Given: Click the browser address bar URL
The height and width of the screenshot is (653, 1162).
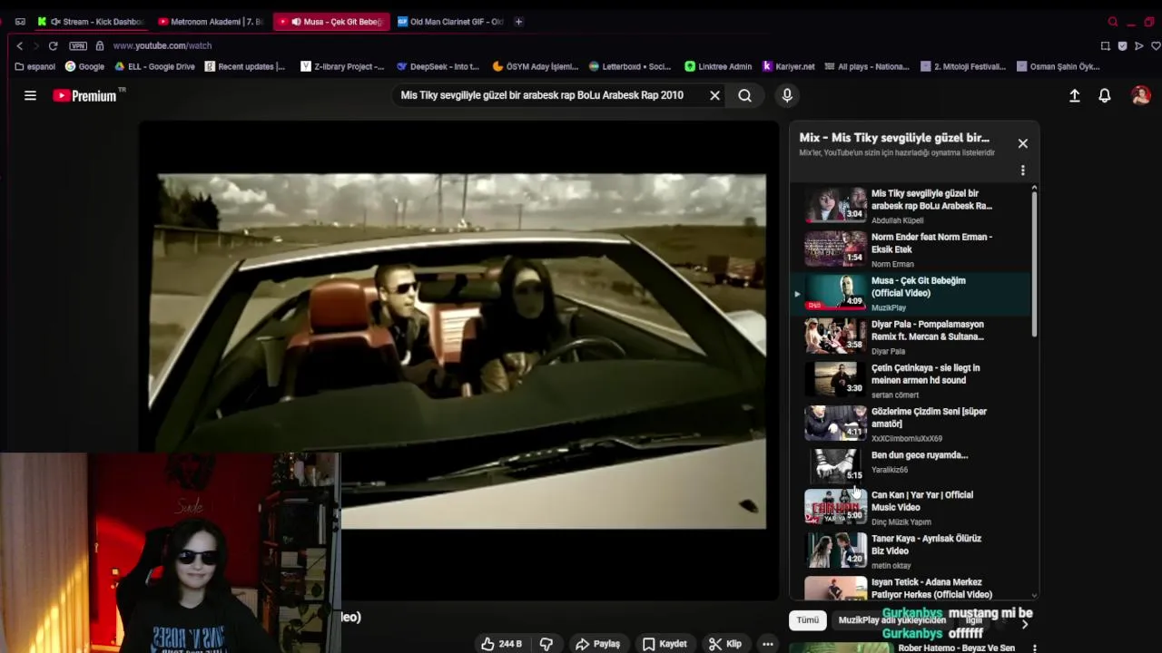Looking at the screenshot, I should pos(162,45).
